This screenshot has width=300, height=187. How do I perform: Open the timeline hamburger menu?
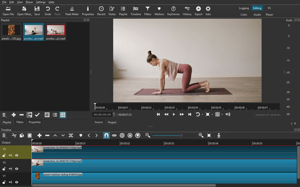[5, 135]
